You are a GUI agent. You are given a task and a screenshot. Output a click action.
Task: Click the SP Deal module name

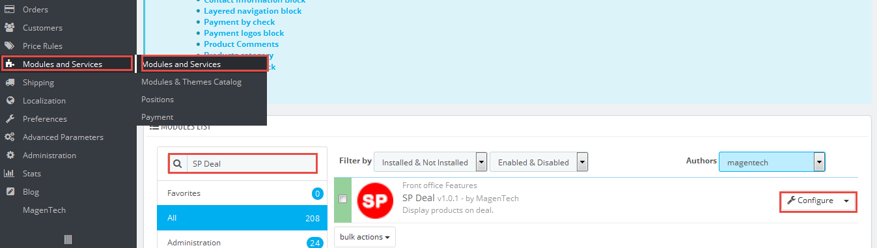click(x=418, y=198)
